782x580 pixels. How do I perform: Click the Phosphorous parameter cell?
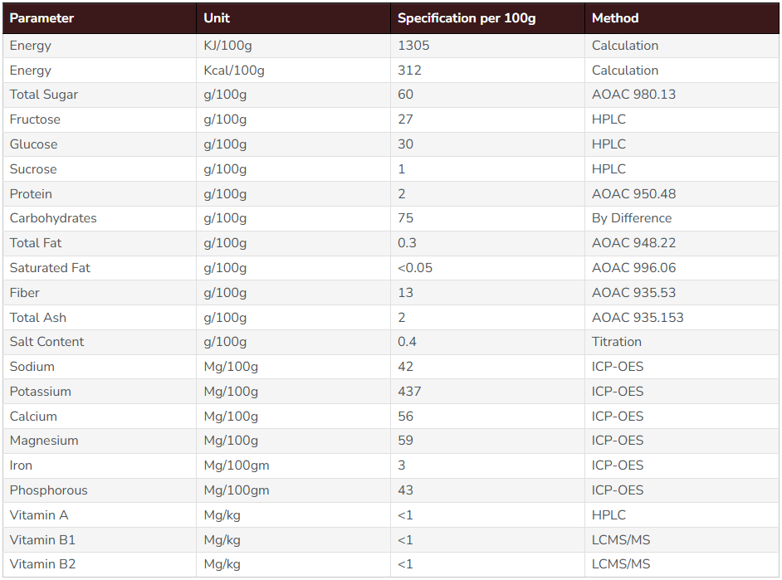click(x=100, y=490)
